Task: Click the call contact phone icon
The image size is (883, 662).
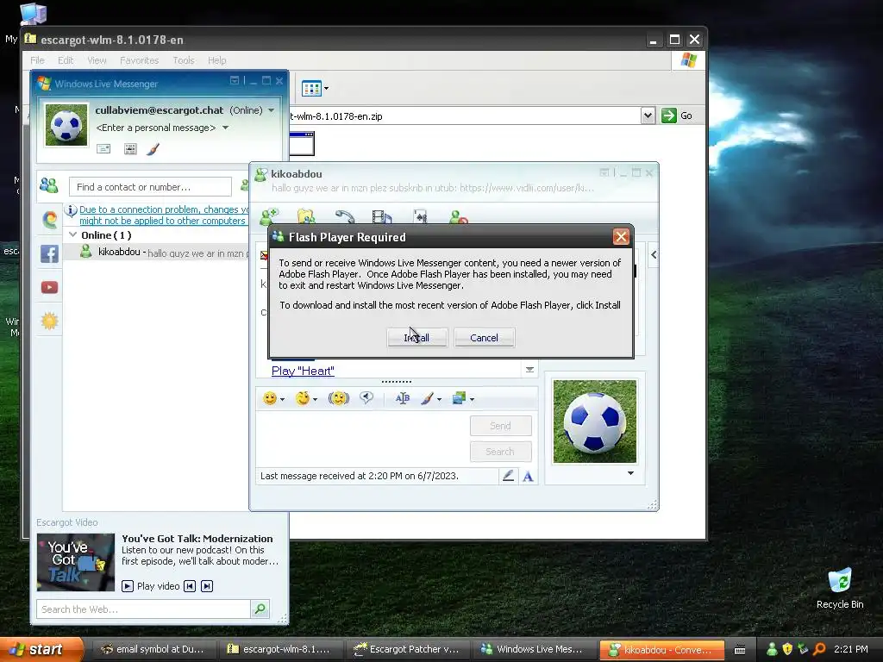Action: [x=345, y=216]
